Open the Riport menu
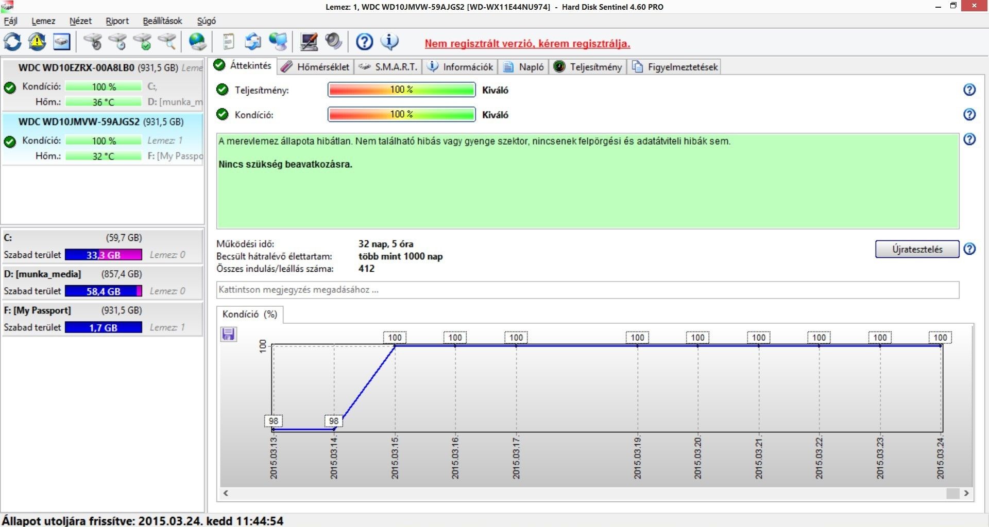This screenshot has width=989, height=527. click(117, 21)
